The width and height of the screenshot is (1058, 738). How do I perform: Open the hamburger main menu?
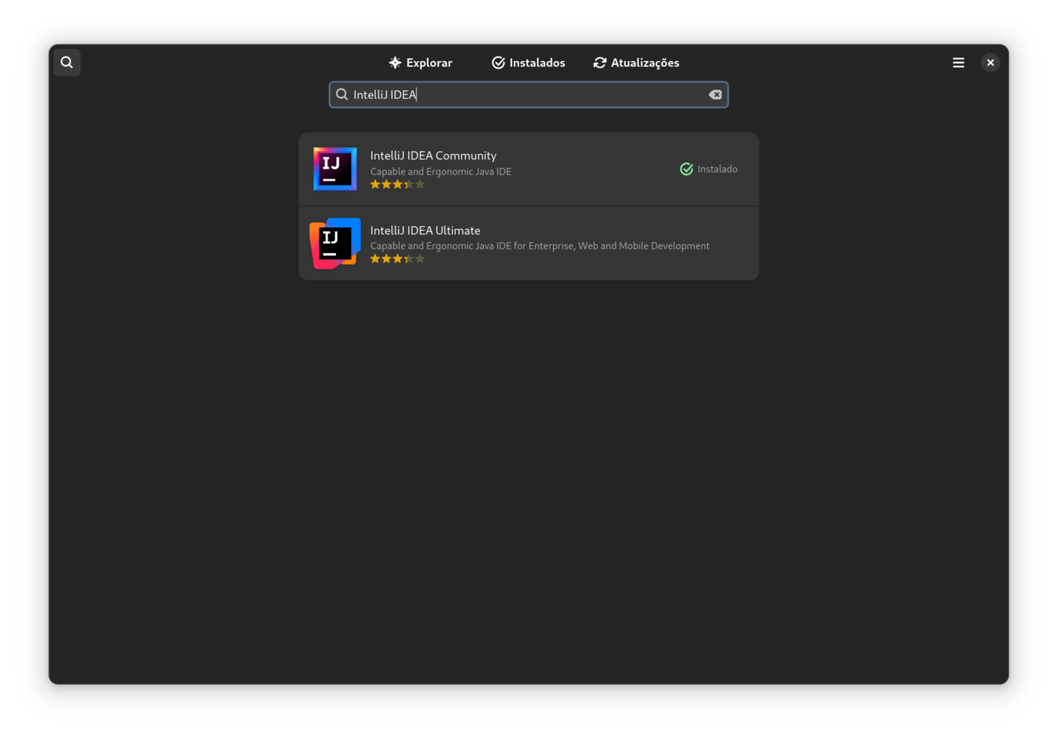coord(958,62)
